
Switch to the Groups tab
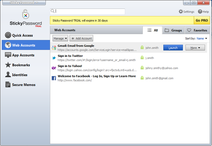tap(173, 30)
